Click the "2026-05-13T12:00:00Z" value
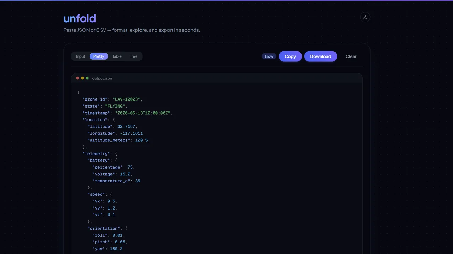 [x=143, y=113]
